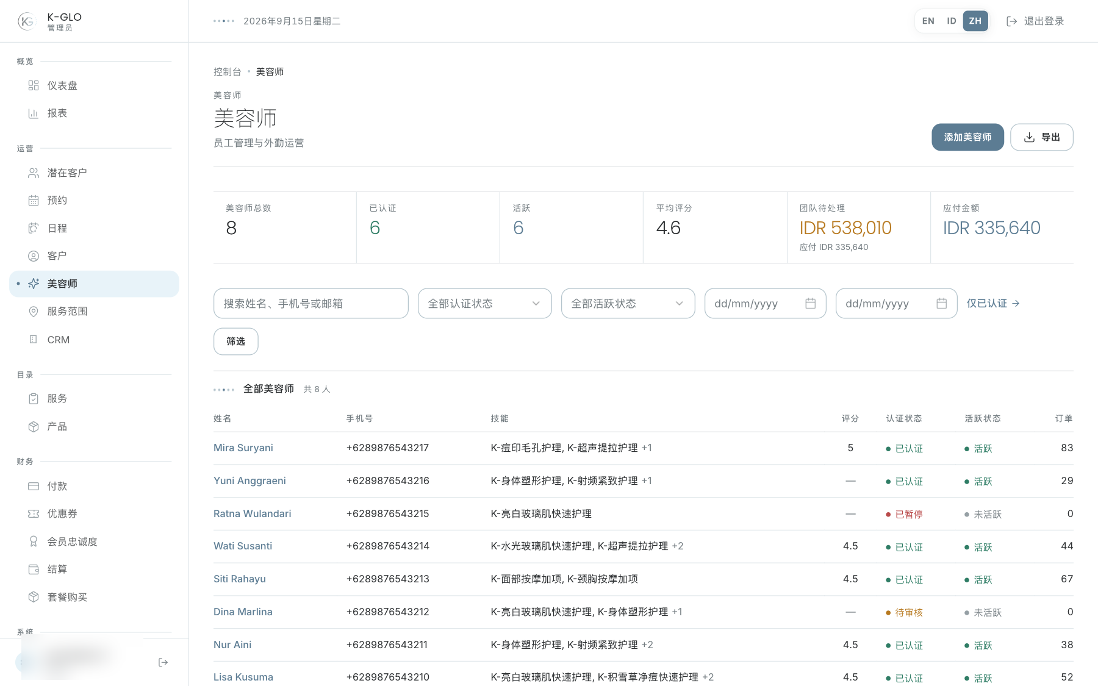Click the sidebar bottom logout arrow icon
The image size is (1098, 686).
pos(163,662)
